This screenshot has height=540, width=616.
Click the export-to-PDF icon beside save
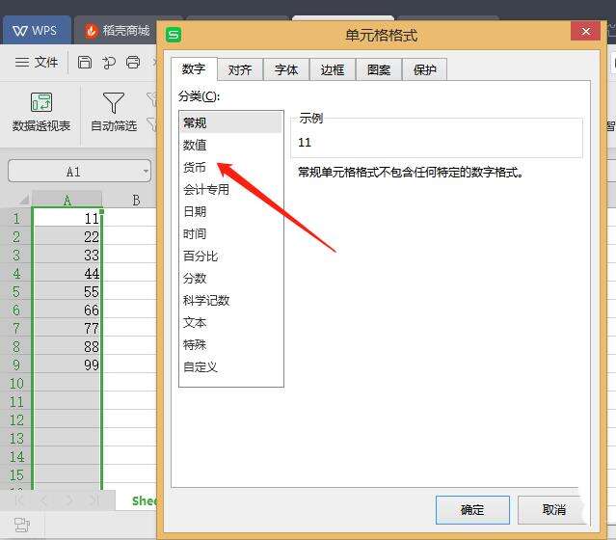[109, 62]
